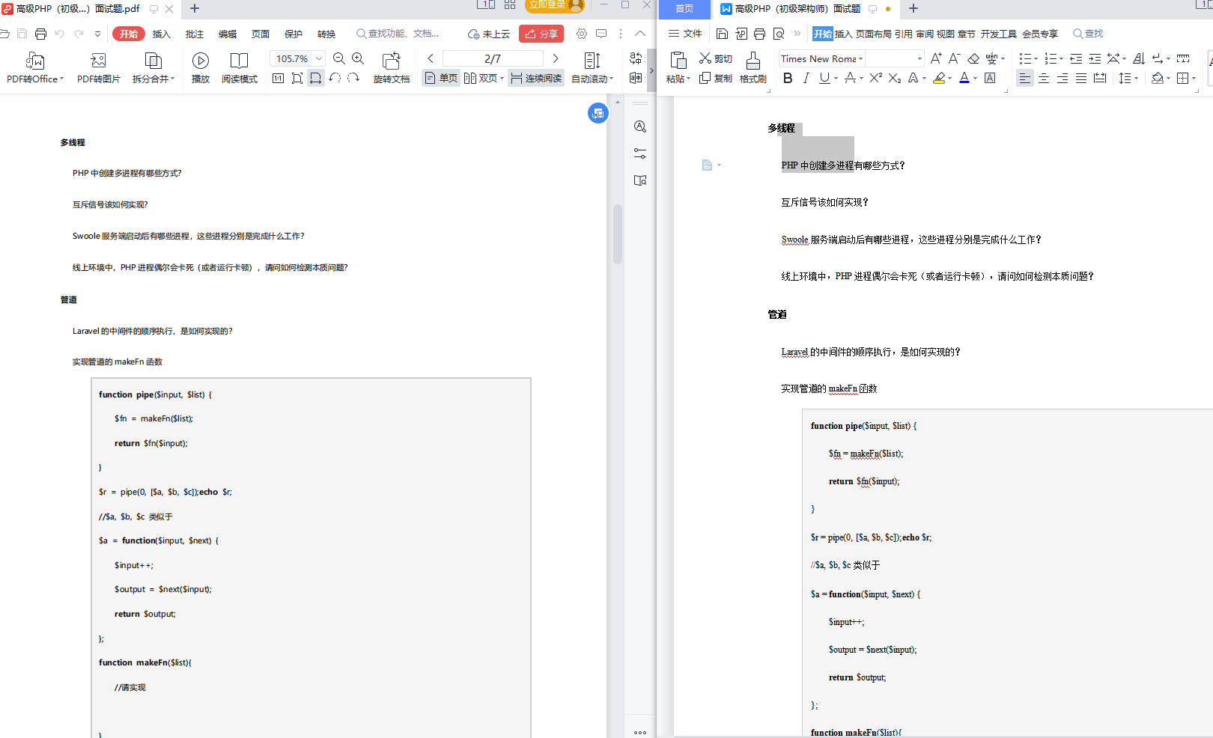Open the 文件 file menu in Writer
1213x738 pixels.
[x=685, y=34]
